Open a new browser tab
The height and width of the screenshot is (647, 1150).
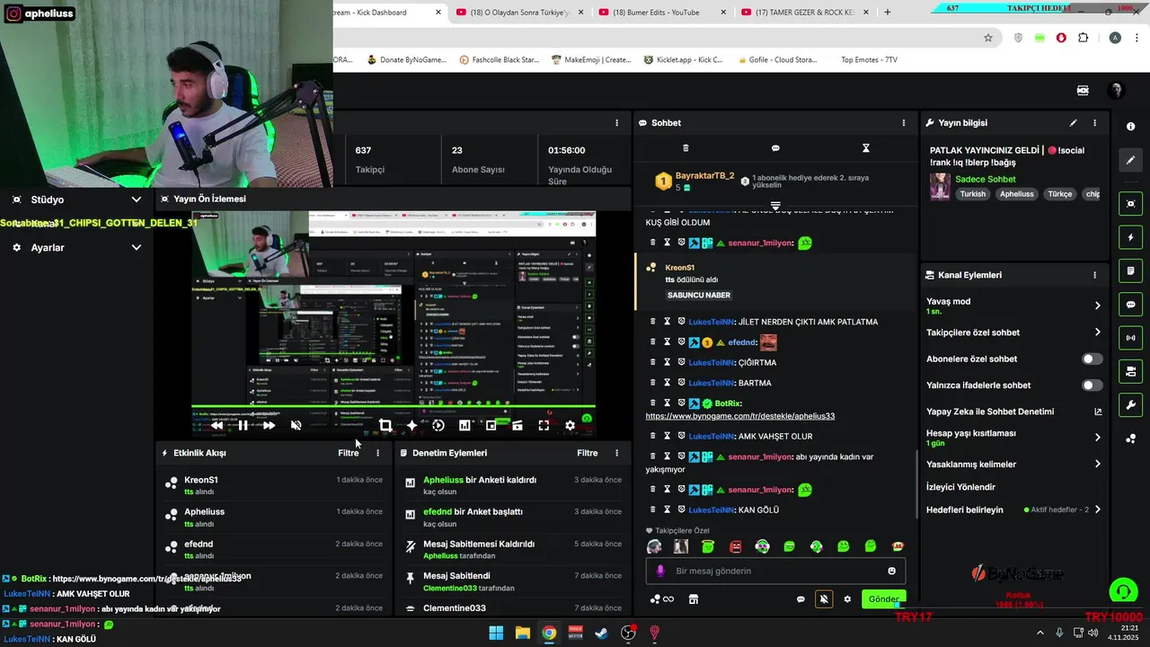point(888,13)
